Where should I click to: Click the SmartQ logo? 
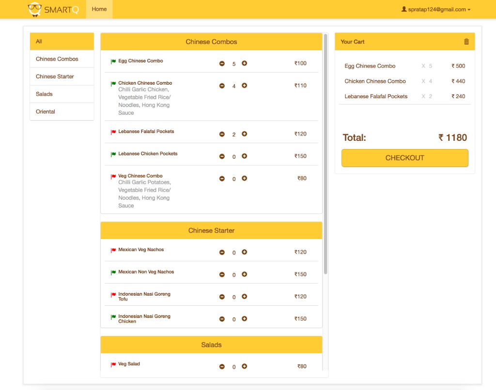tap(53, 10)
